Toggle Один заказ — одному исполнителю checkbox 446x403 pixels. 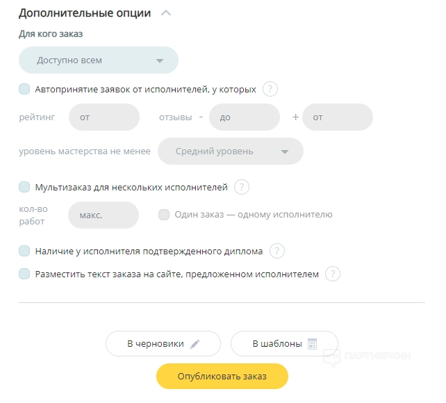[x=164, y=215]
